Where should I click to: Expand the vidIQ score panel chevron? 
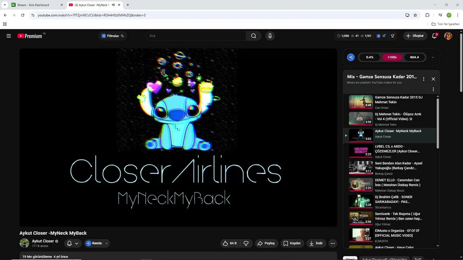tap(433, 57)
